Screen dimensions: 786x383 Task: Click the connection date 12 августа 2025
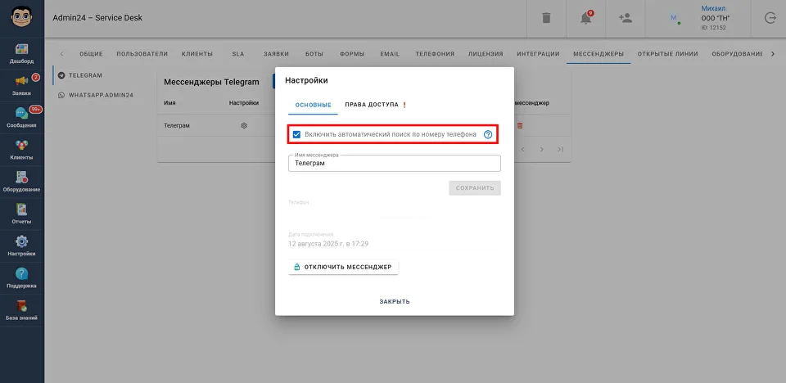pos(328,244)
